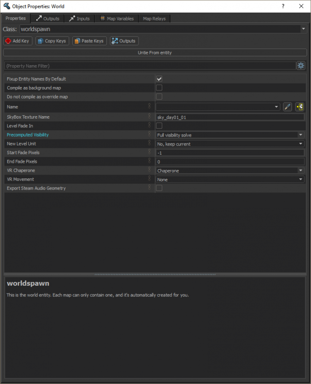
Task: Open Precomputed Visibility dropdown
Action: pos(300,135)
